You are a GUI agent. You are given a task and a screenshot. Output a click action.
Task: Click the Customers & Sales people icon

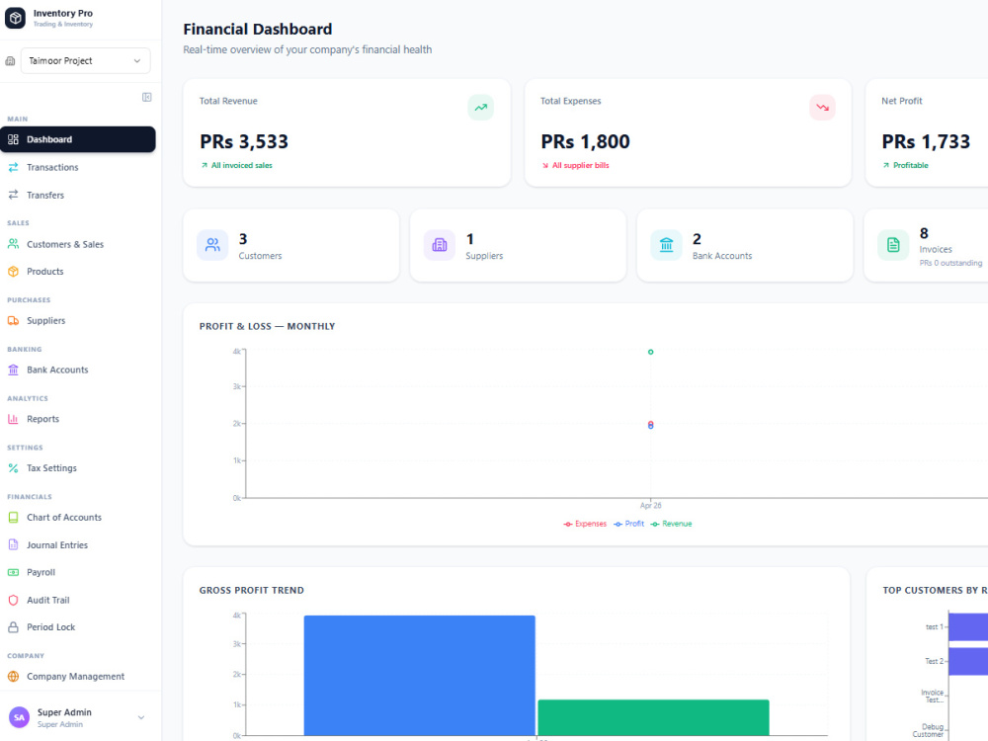[x=13, y=244]
